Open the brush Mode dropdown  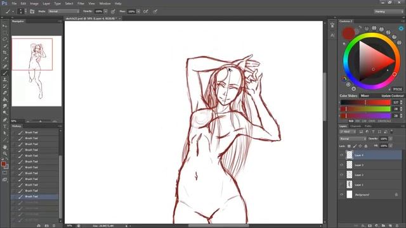[63, 11]
